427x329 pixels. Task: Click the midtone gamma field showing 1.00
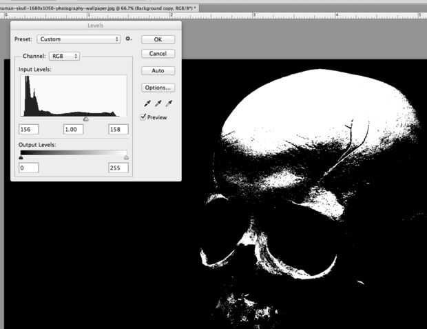coord(72,129)
